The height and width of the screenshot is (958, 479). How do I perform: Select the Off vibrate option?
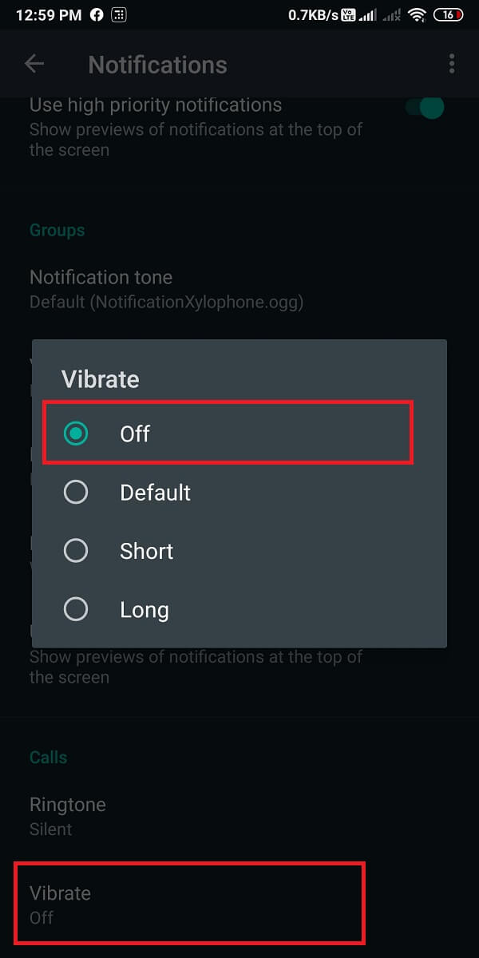76,433
